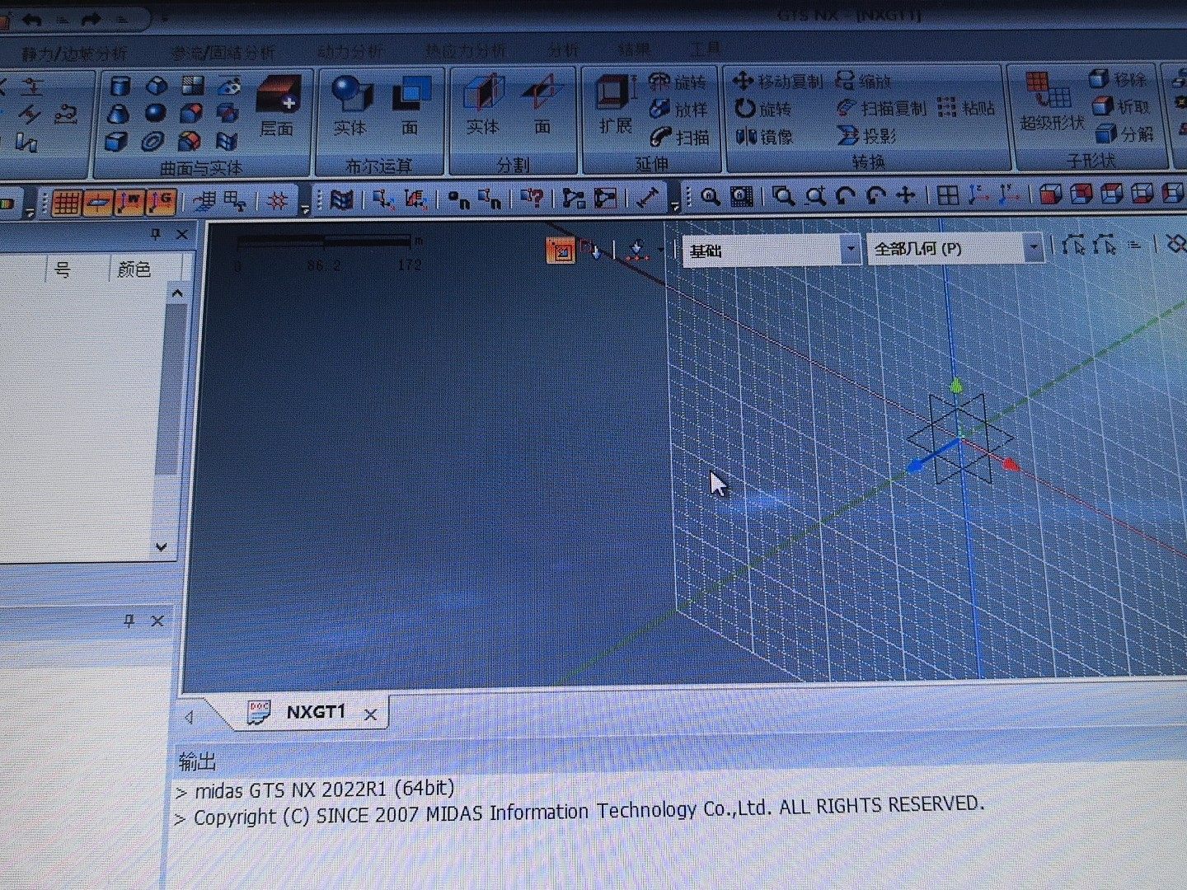Toggle the snap point star icon
Viewport: 1187px width, 890px height.
pos(278,200)
